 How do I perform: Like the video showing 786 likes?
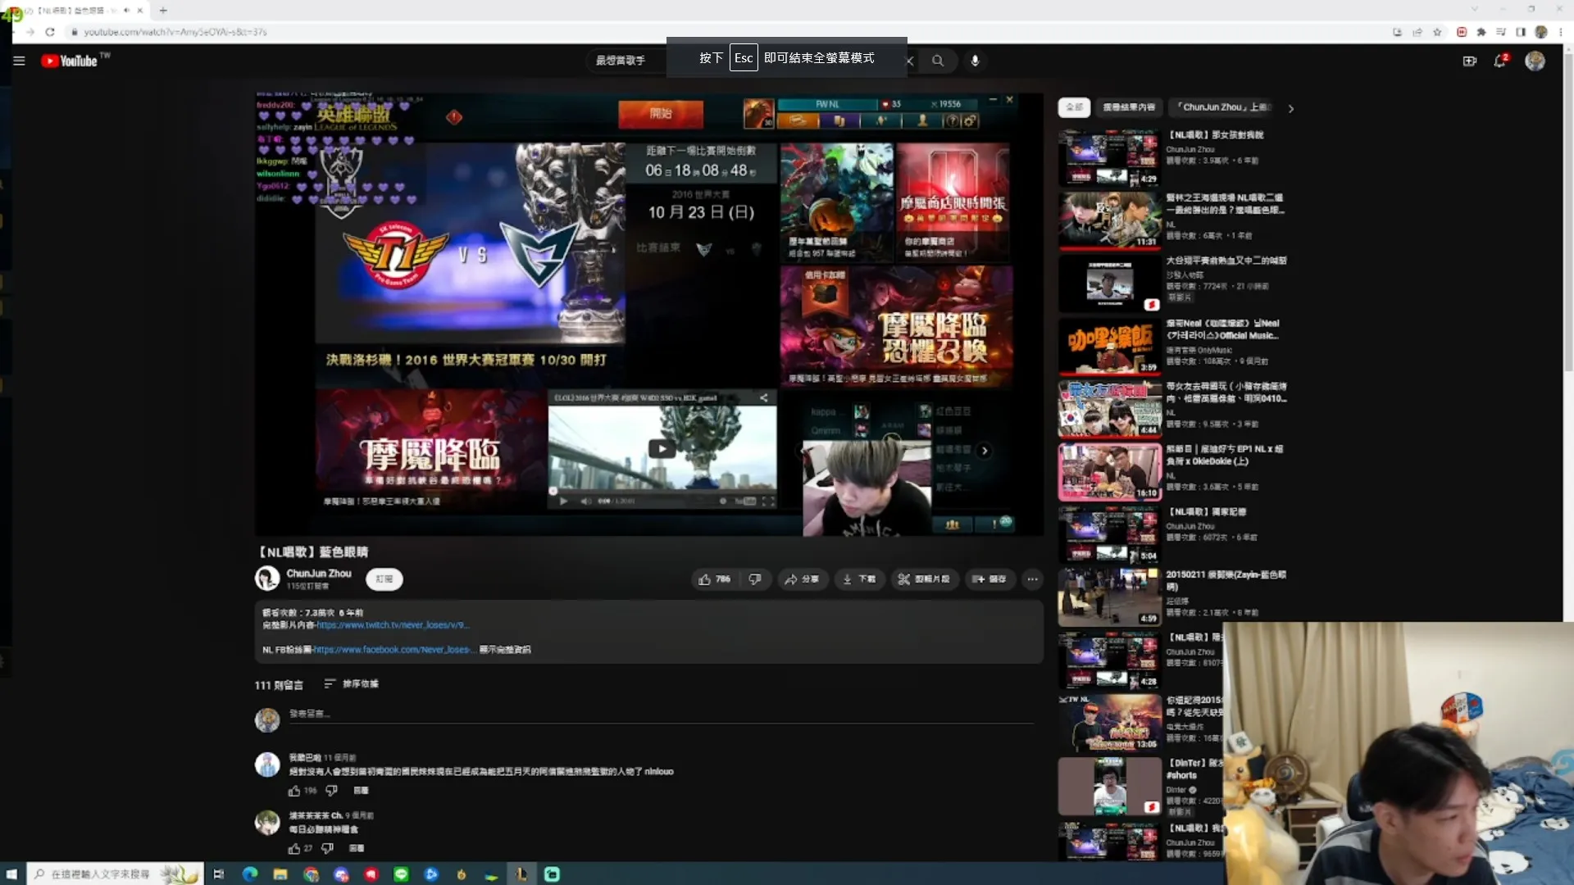[714, 579]
